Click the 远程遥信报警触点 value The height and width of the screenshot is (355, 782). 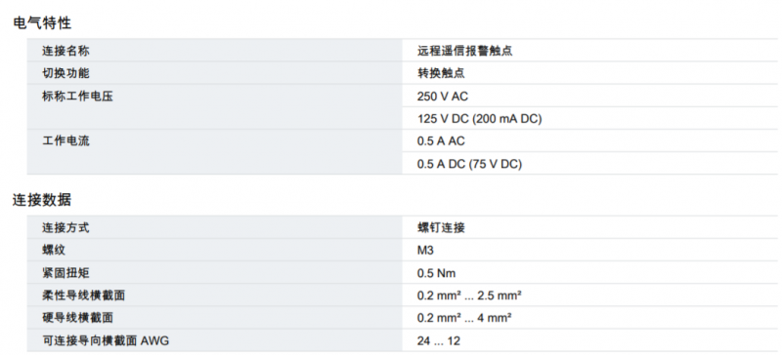pos(465,51)
